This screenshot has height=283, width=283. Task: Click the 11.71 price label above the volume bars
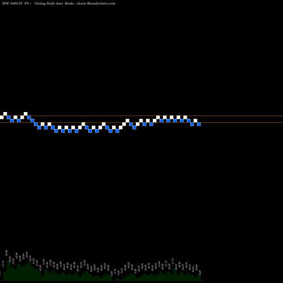pos(173,261)
